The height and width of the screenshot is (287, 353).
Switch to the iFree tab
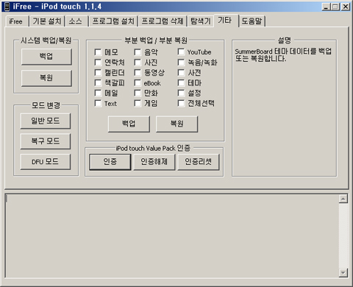click(16, 21)
